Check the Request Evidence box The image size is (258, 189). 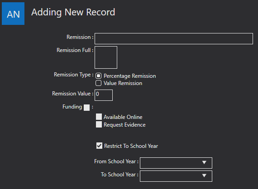[99, 124]
